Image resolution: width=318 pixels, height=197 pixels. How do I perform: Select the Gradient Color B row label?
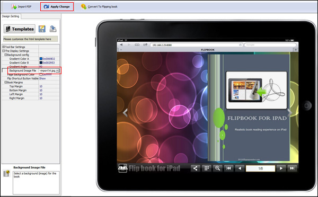(x=19, y=62)
